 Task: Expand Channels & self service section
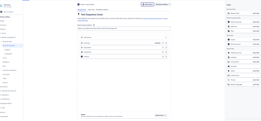click(x=1, y=91)
